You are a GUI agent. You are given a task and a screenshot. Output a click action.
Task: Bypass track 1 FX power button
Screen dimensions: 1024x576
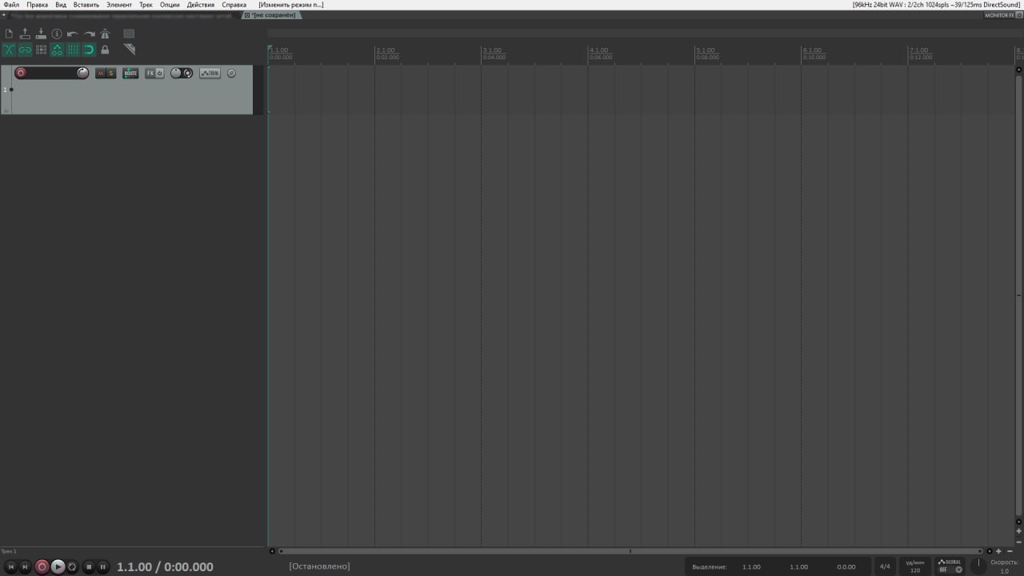160,73
